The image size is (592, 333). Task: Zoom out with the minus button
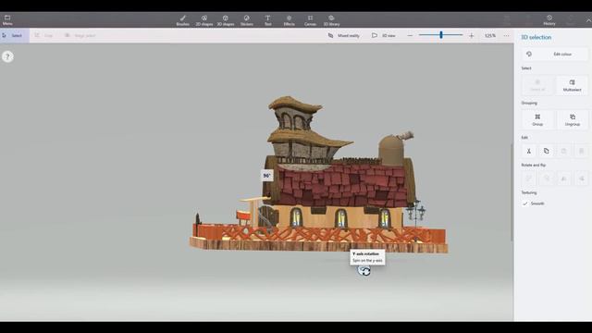coord(410,35)
